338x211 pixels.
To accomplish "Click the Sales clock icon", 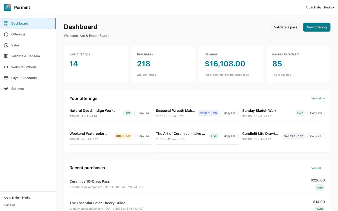I will click(x=6, y=45).
